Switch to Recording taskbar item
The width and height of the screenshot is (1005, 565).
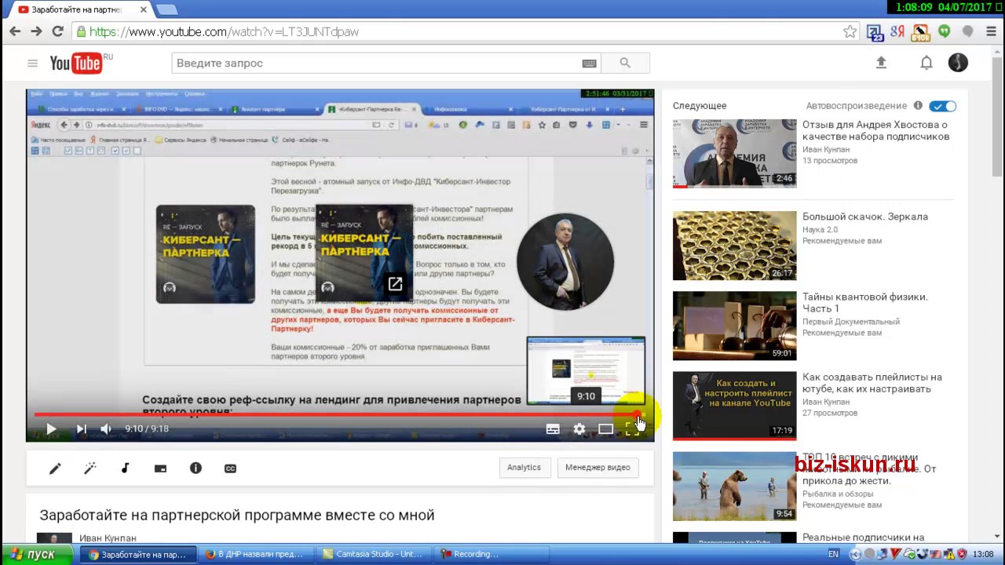click(489, 554)
